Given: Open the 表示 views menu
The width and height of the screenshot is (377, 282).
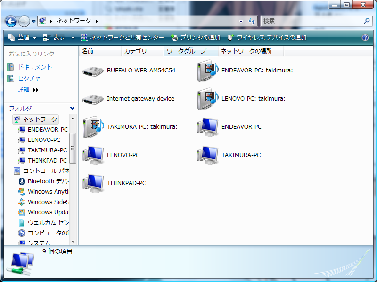Looking at the screenshot, I should [x=54, y=38].
